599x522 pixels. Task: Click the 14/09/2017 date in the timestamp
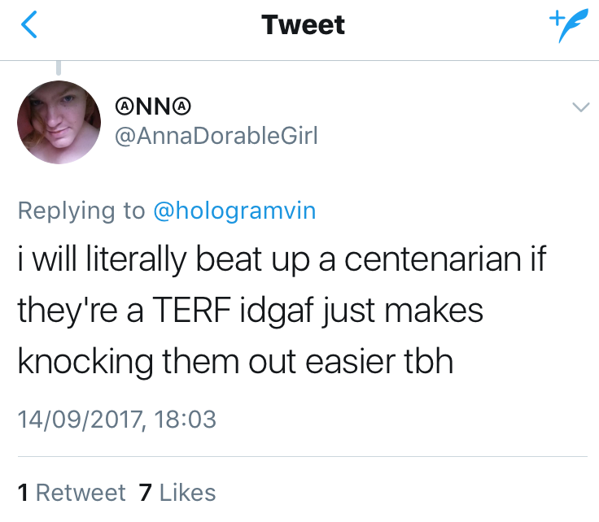pyautogui.click(x=78, y=419)
